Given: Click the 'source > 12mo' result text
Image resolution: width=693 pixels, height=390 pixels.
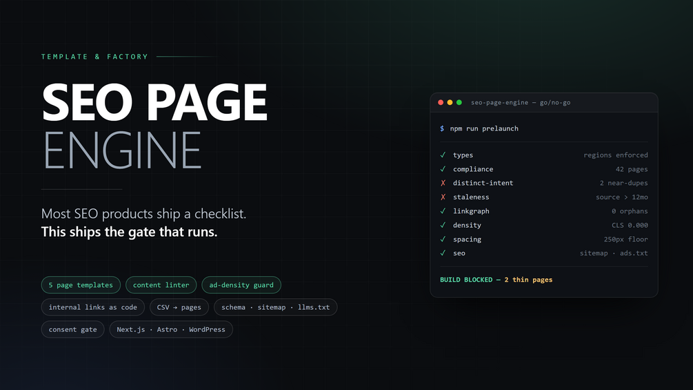Looking at the screenshot, I should [622, 197].
